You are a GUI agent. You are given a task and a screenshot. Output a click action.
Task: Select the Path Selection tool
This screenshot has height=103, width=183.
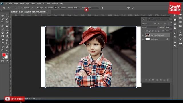pos(7,43)
